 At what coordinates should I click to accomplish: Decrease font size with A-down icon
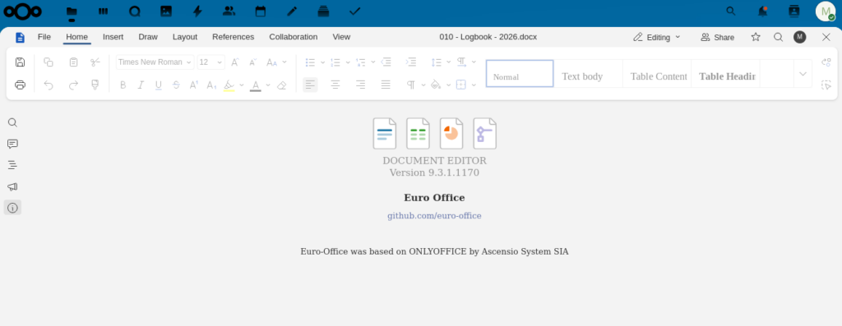pos(253,62)
